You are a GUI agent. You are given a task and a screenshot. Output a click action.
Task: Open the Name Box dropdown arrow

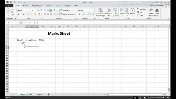click(18, 23)
